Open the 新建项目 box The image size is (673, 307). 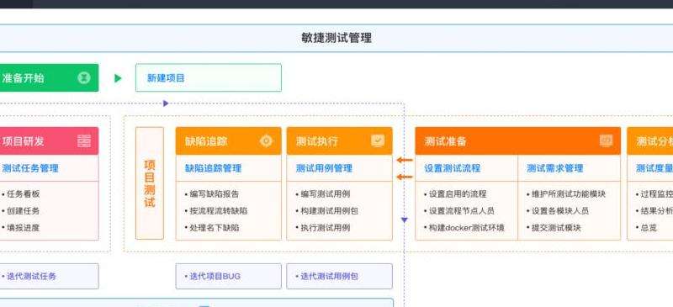209,77
